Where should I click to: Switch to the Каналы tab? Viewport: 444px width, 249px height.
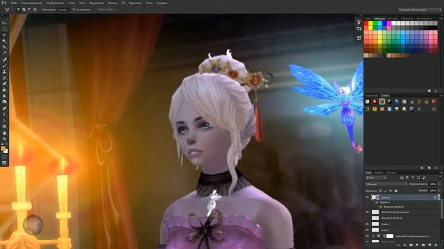point(378,172)
